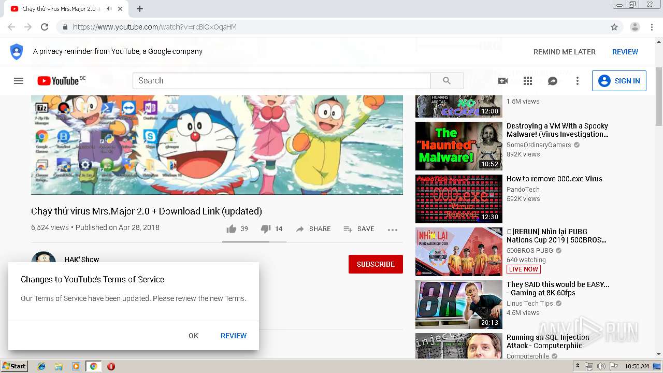Open the YouTube hamburger guide menu
Screen dimensions: 663x373
tap(19, 81)
